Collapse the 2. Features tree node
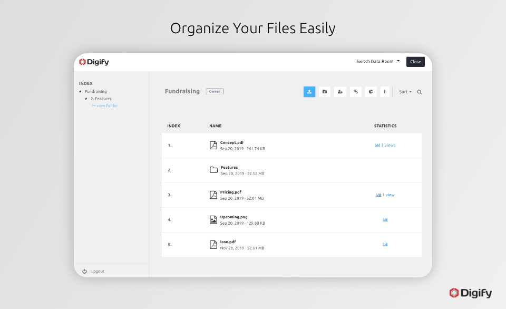This screenshot has height=309, width=506. (85, 99)
